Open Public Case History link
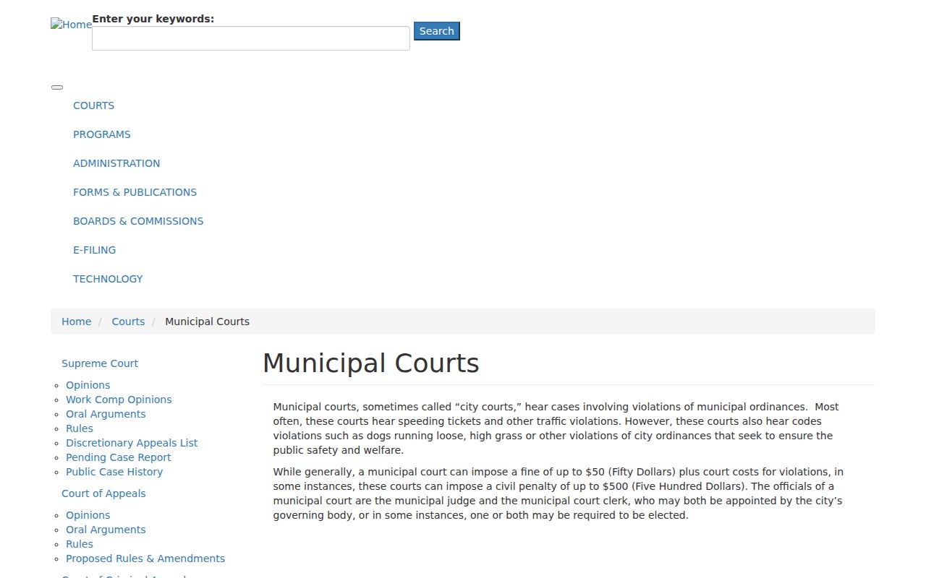The height and width of the screenshot is (578, 926). [x=114, y=472]
